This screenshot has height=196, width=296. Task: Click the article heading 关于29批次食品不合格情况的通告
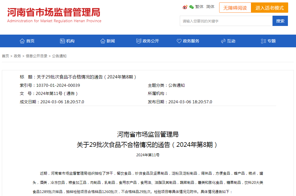[x=148, y=145]
